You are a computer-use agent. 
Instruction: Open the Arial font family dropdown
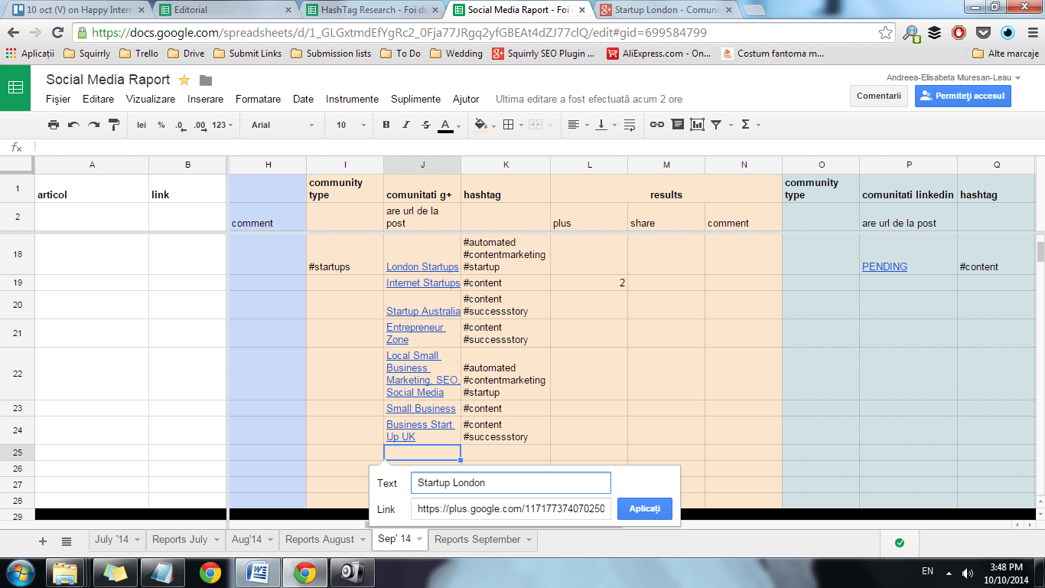[282, 125]
